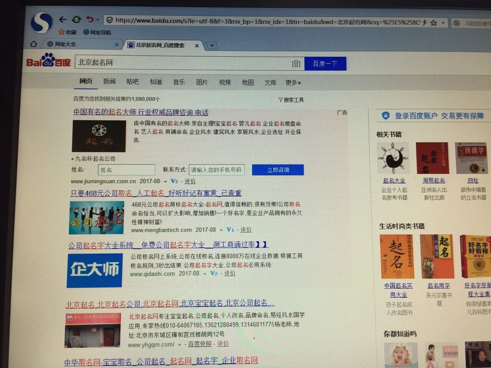Expand dropdown after www.mengtiantech.com date
The height and width of the screenshot is (368, 491).
tap(221, 230)
